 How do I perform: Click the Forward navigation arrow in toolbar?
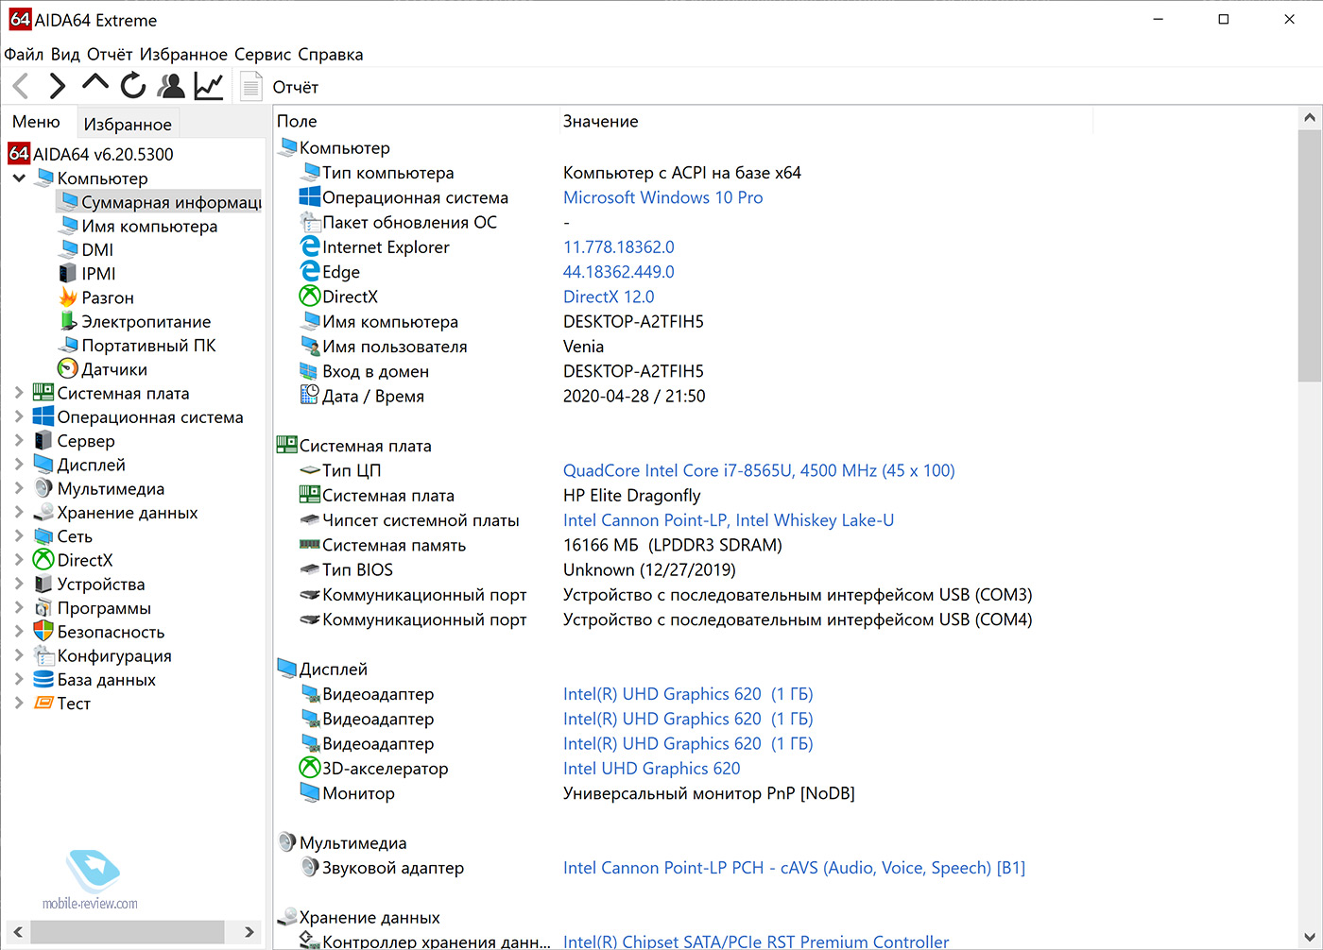(57, 86)
